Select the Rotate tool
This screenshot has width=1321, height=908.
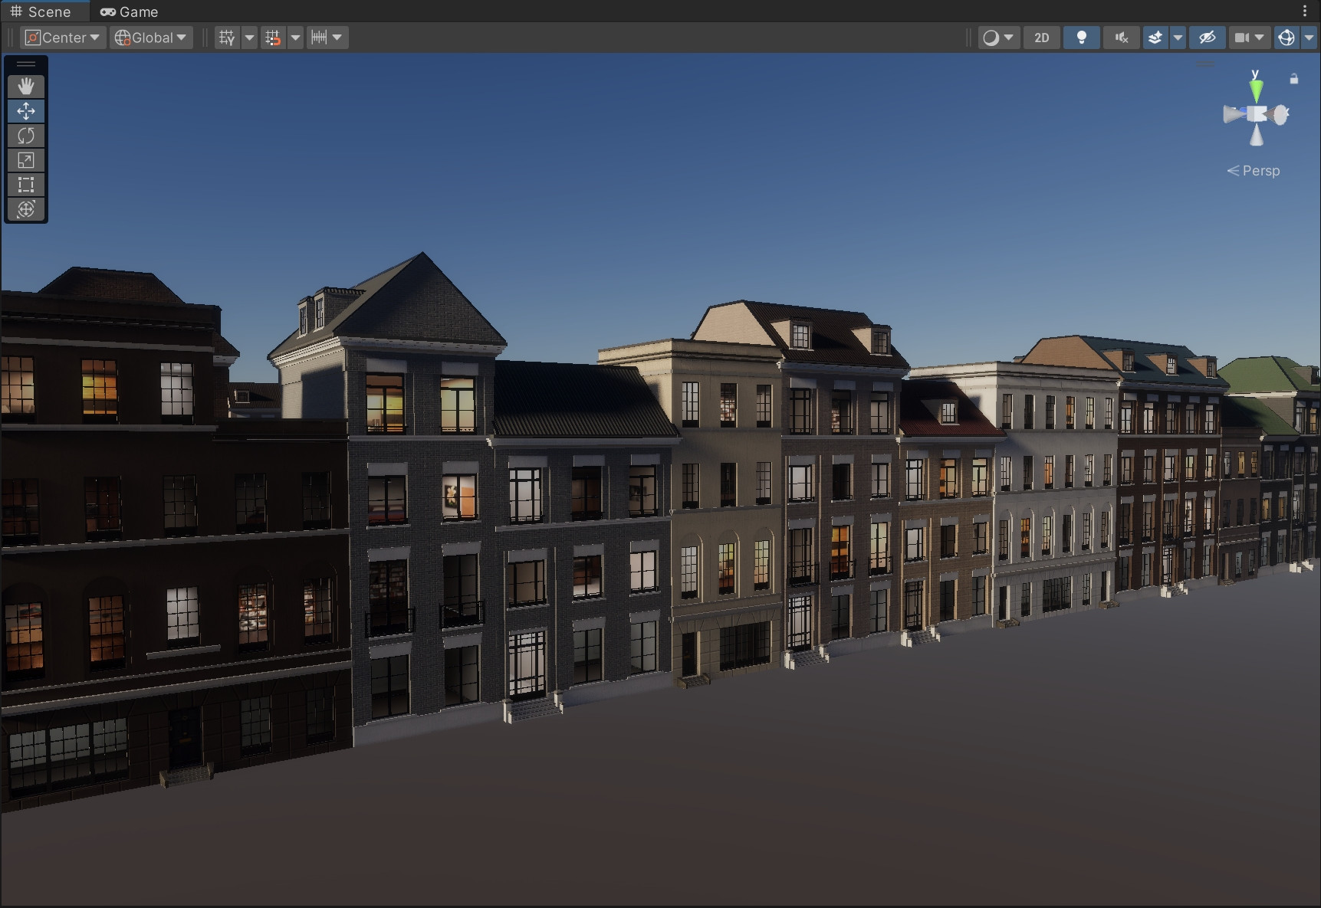(x=26, y=136)
